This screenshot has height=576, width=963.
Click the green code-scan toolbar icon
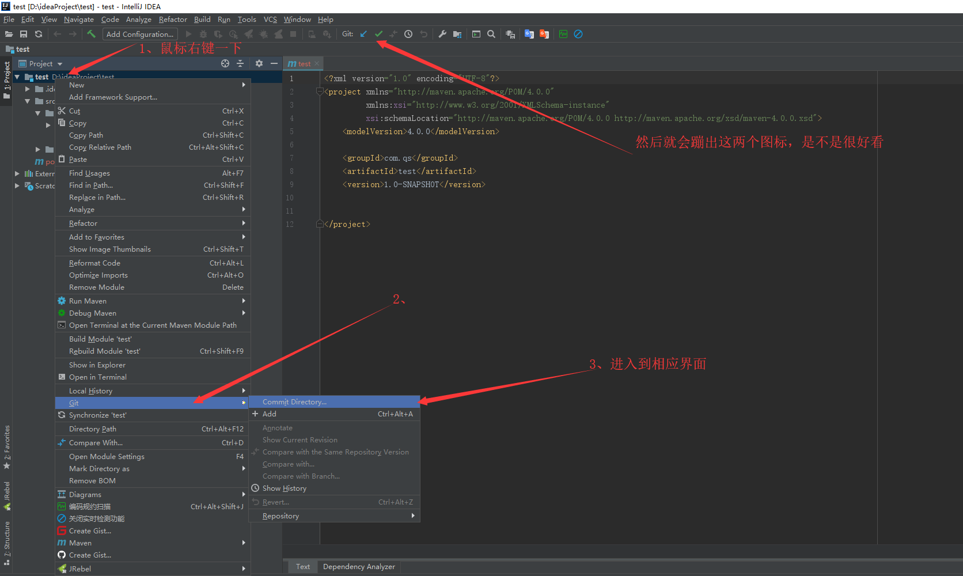(x=563, y=34)
